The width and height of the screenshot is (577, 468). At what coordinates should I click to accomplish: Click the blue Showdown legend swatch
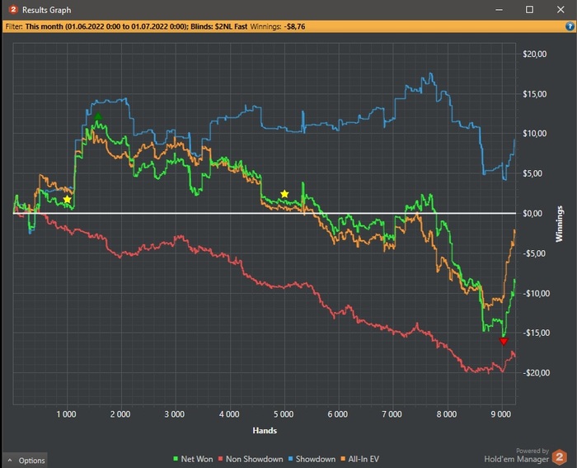pos(290,459)
